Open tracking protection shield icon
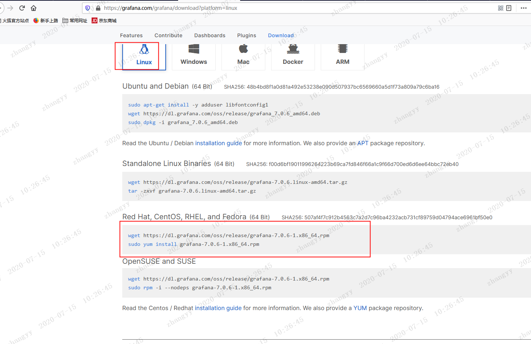The image size is (531, 344). pyautogui.click(x=88, y=8)
